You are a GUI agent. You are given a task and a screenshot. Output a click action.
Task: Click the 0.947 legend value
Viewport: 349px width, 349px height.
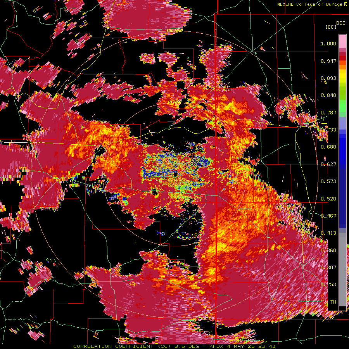[328, 61]
